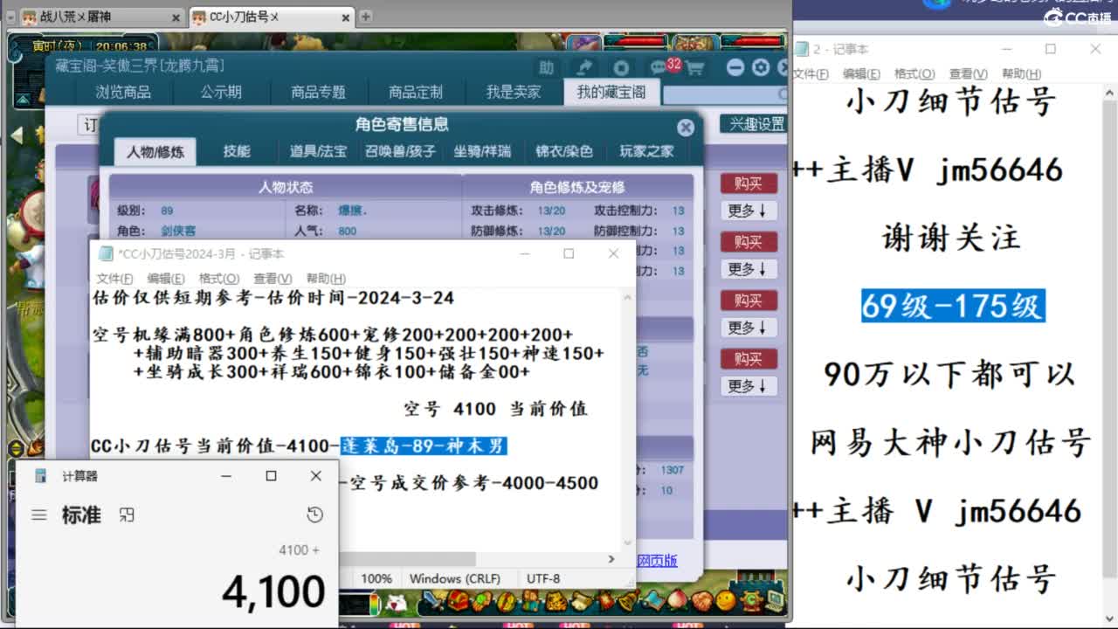Click the round record icon in 藏宝阁 header
This screenshot has height=629, width=1118.
click(621, 68)
